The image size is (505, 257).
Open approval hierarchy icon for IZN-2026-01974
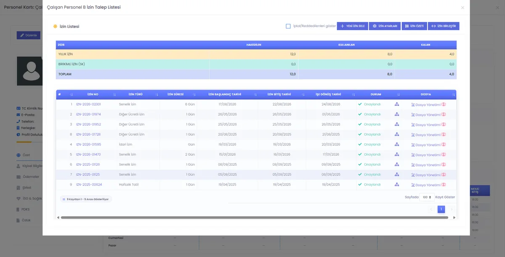tap(396, 114)
